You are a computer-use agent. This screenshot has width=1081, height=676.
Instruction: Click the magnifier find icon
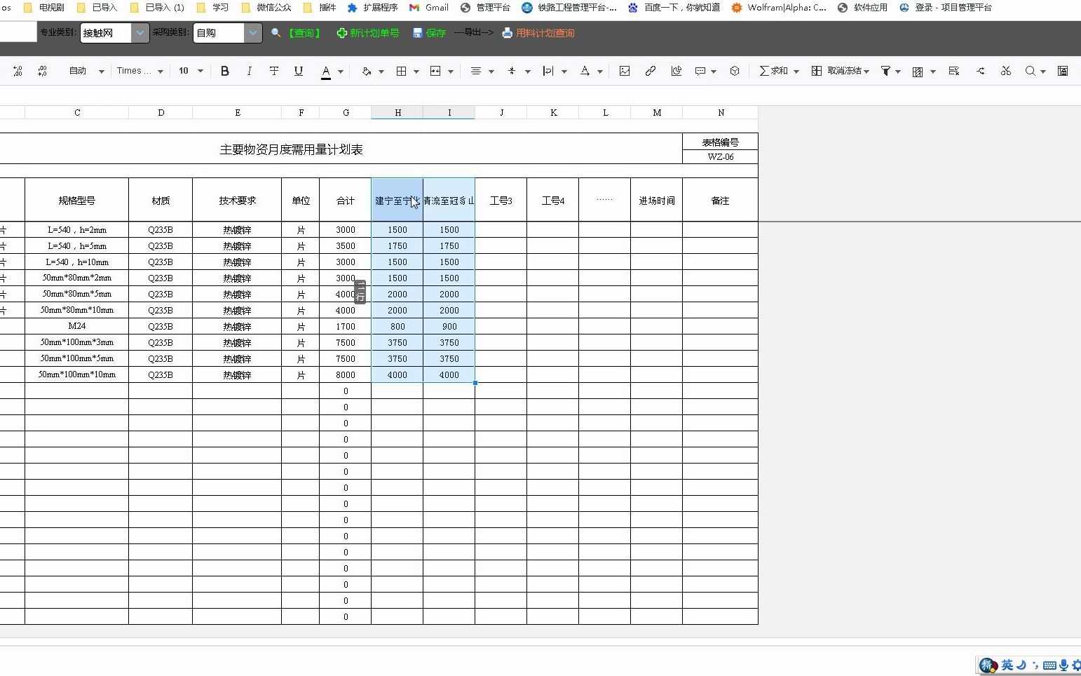[x=1031, y=71]
